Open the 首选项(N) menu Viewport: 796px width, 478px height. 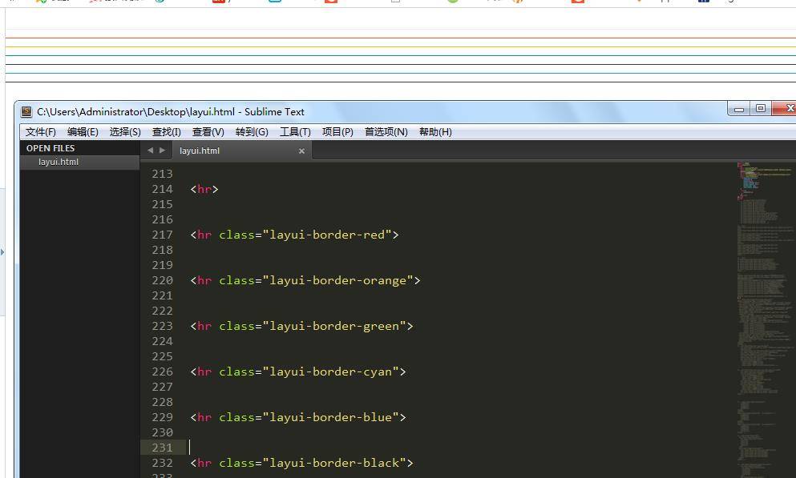(386, 132)
